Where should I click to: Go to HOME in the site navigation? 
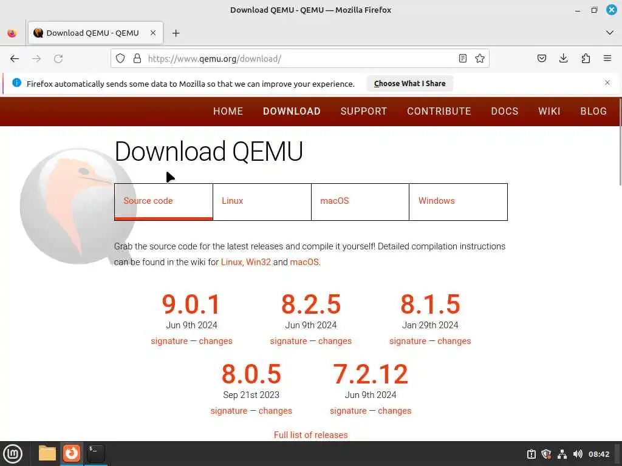[228, 112]
